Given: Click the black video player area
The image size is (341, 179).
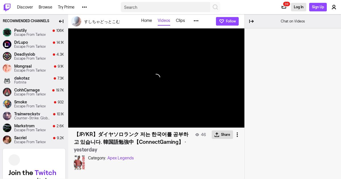Looking at the screenshot, I should [x=156, y=78].
